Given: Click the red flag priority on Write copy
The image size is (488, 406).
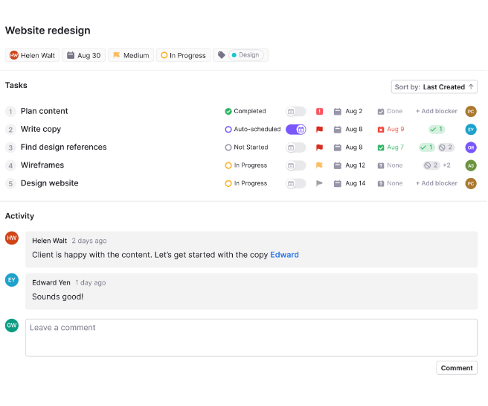Looking at the screenshot, I should pos(319,129).
